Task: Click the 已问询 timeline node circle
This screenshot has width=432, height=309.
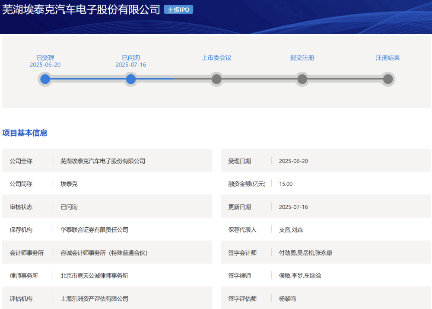Action: point(130,79)
